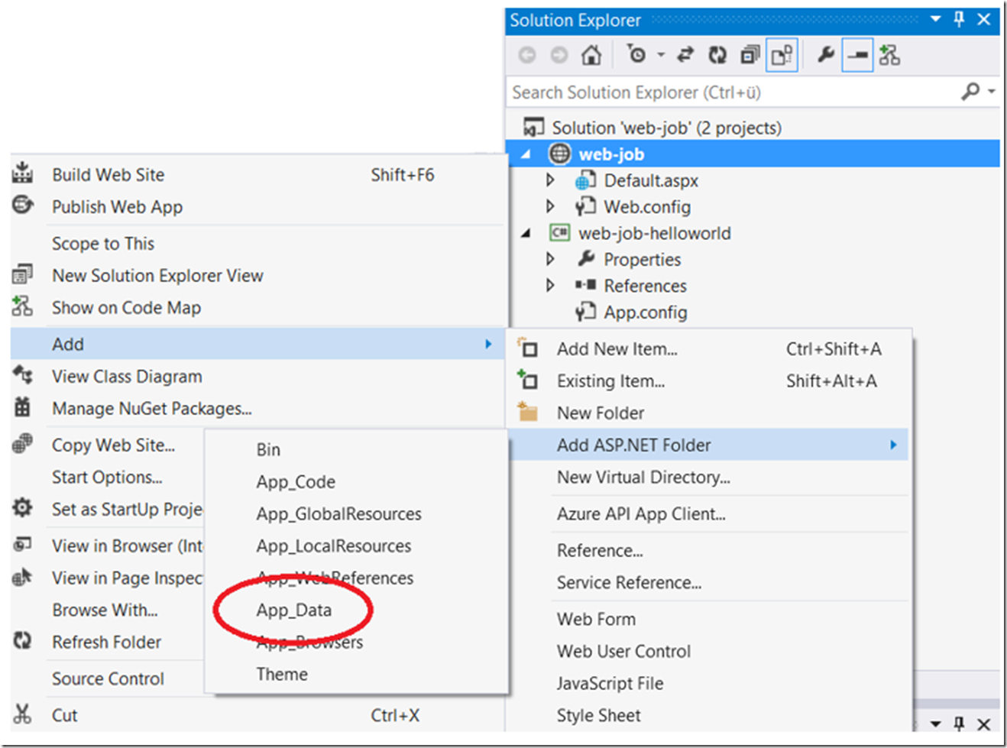Image resolution: width=1007 pixels, height=748 pixels.
Task: Choose Source Control menu entry
Action: click(108, 679)
